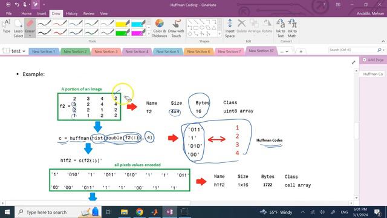Viewport: 387px width, 218px height.
Task: Click the account name Andalibi, Mehran
Action: coord(371,13)
